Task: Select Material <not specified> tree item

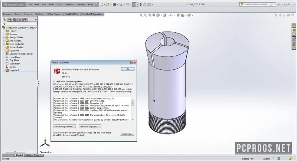Action: tap(19, 54)
